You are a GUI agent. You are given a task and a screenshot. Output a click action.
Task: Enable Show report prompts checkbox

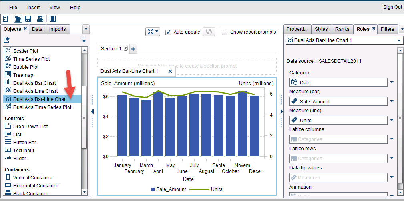click(x=225, y=32)
